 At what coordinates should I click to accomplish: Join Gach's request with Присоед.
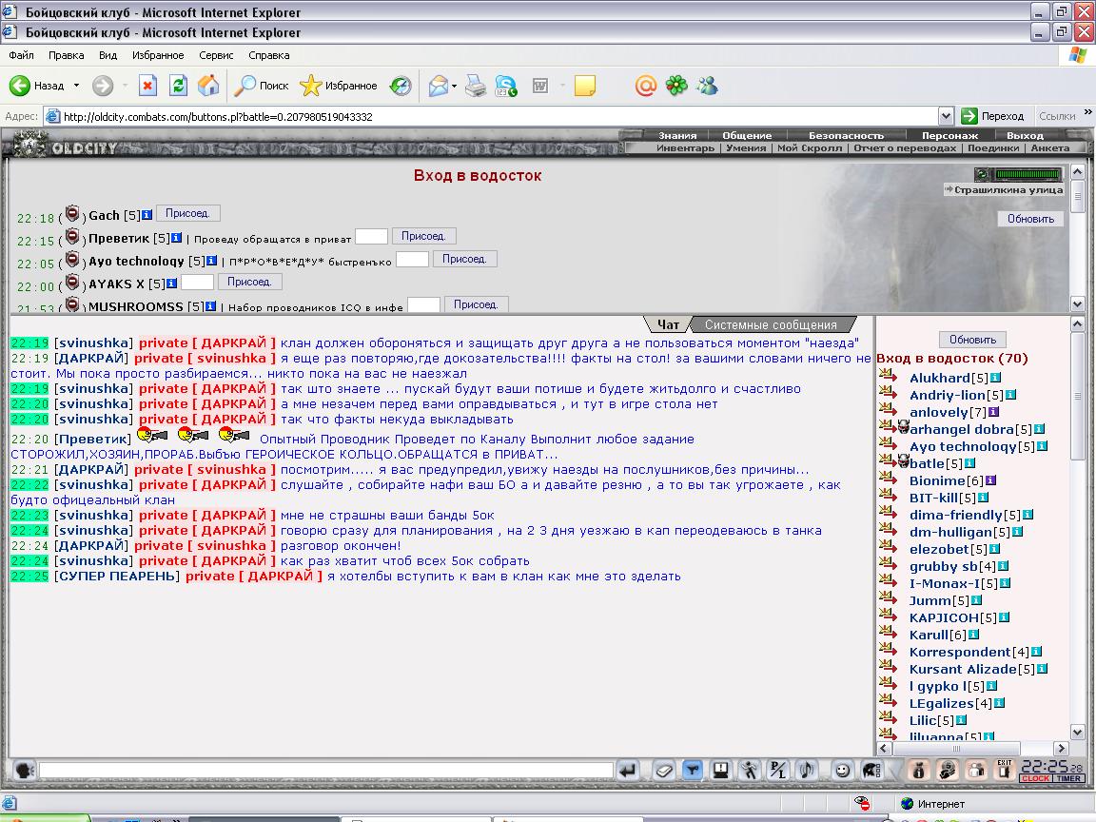click(x=188, y=213)
